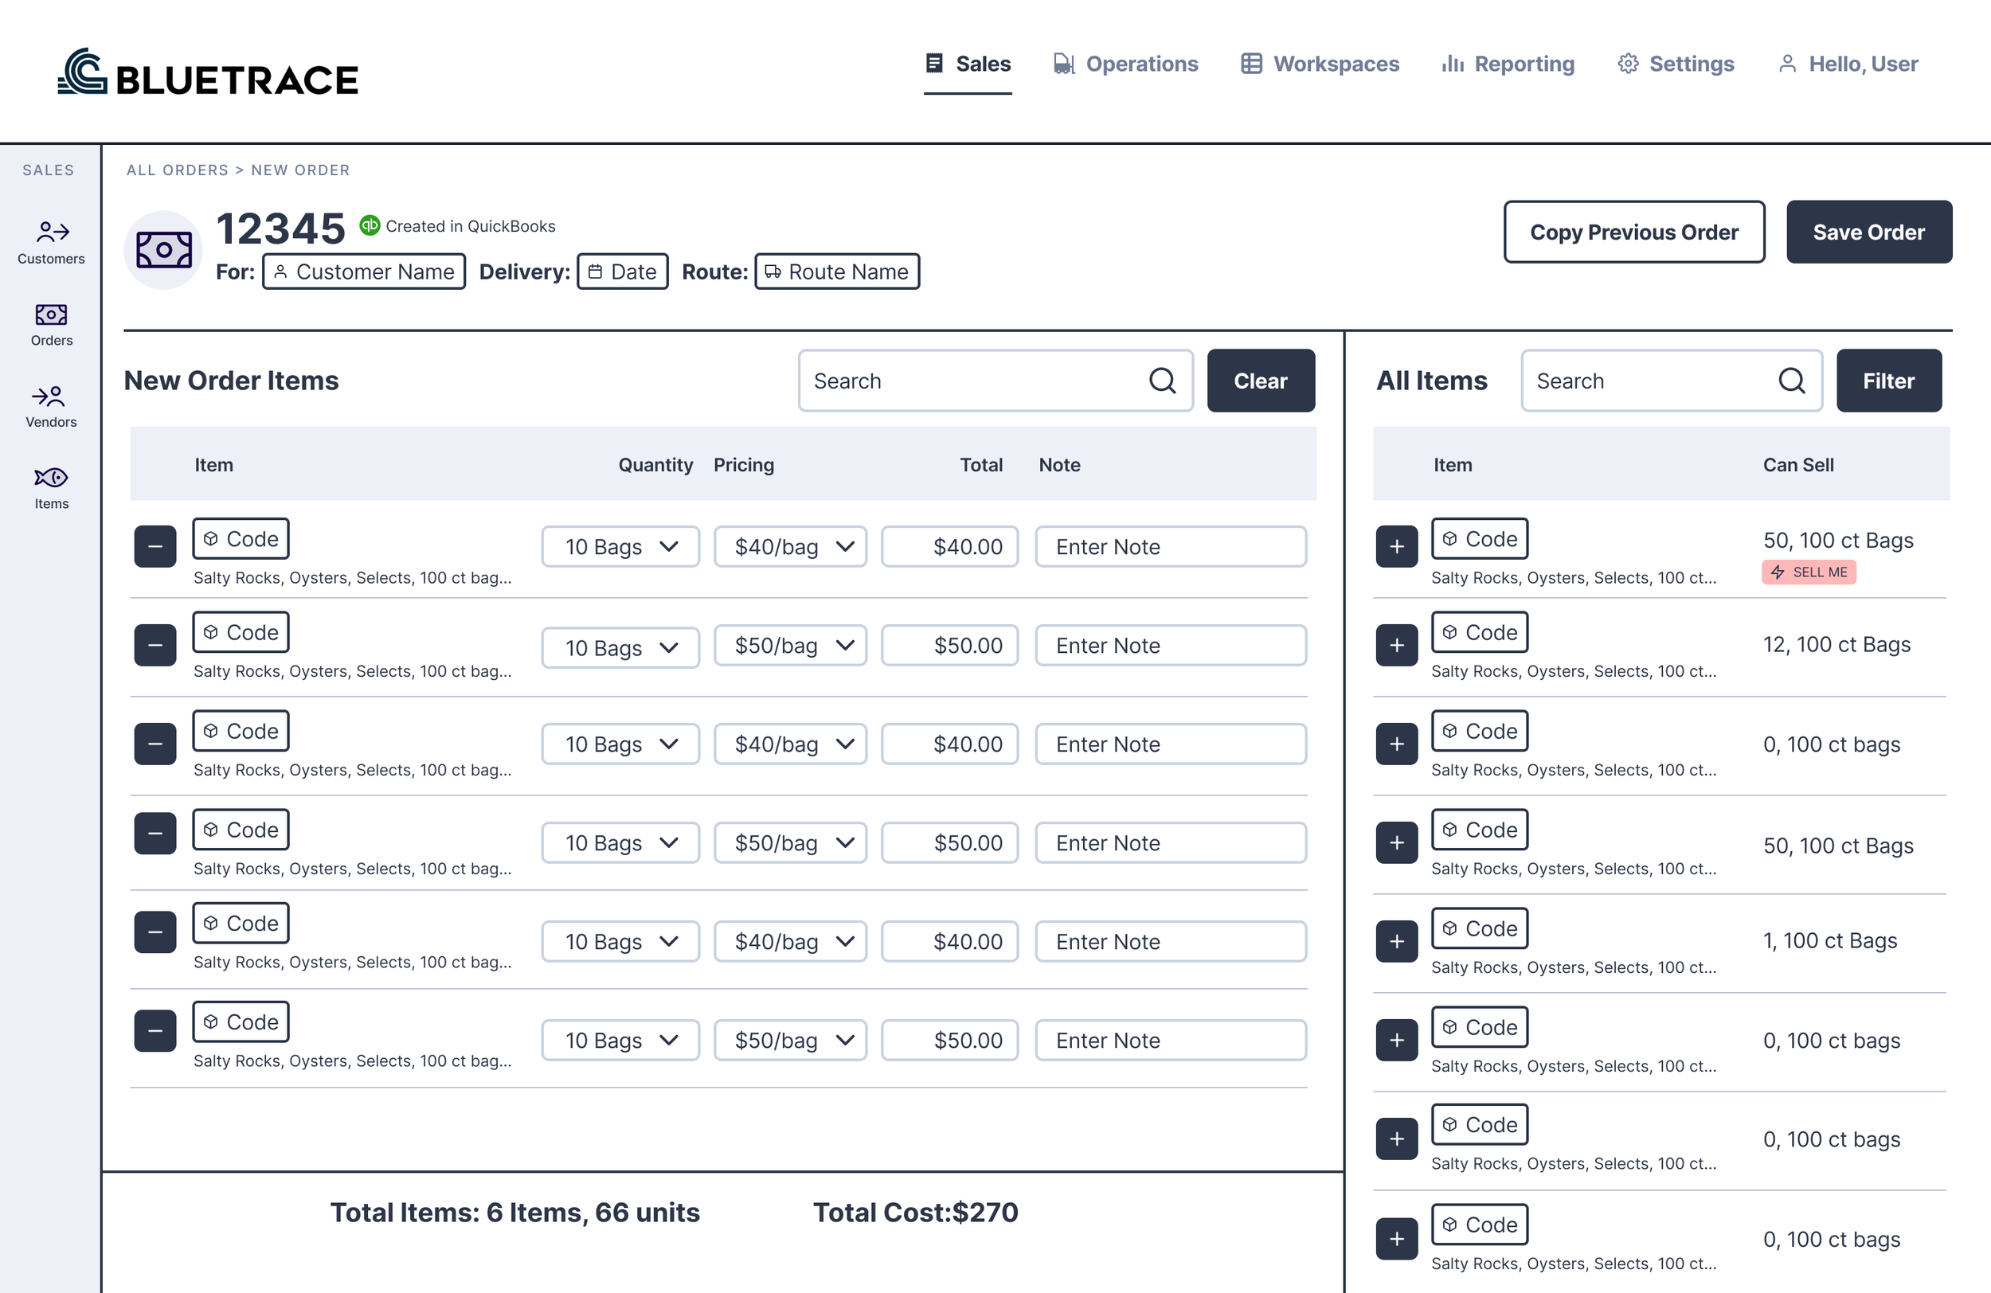This screenshot has width=1991, height=1293.
Task: Click the search magnifier in New Order Items
Action: (1163, 381)
